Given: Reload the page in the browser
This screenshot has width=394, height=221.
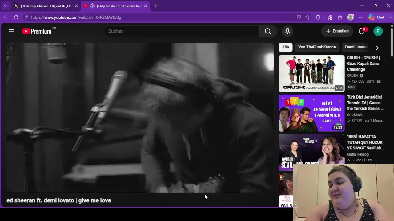Looking at the screenshot, I should [16, 17].
